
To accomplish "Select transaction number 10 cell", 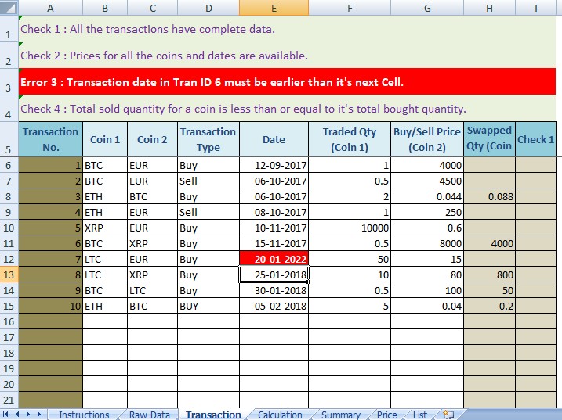I will (50, 306).
